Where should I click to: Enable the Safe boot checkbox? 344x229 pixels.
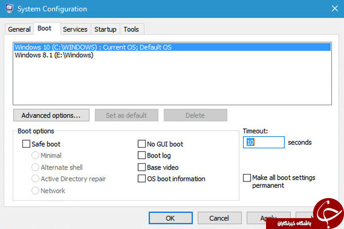26,144
